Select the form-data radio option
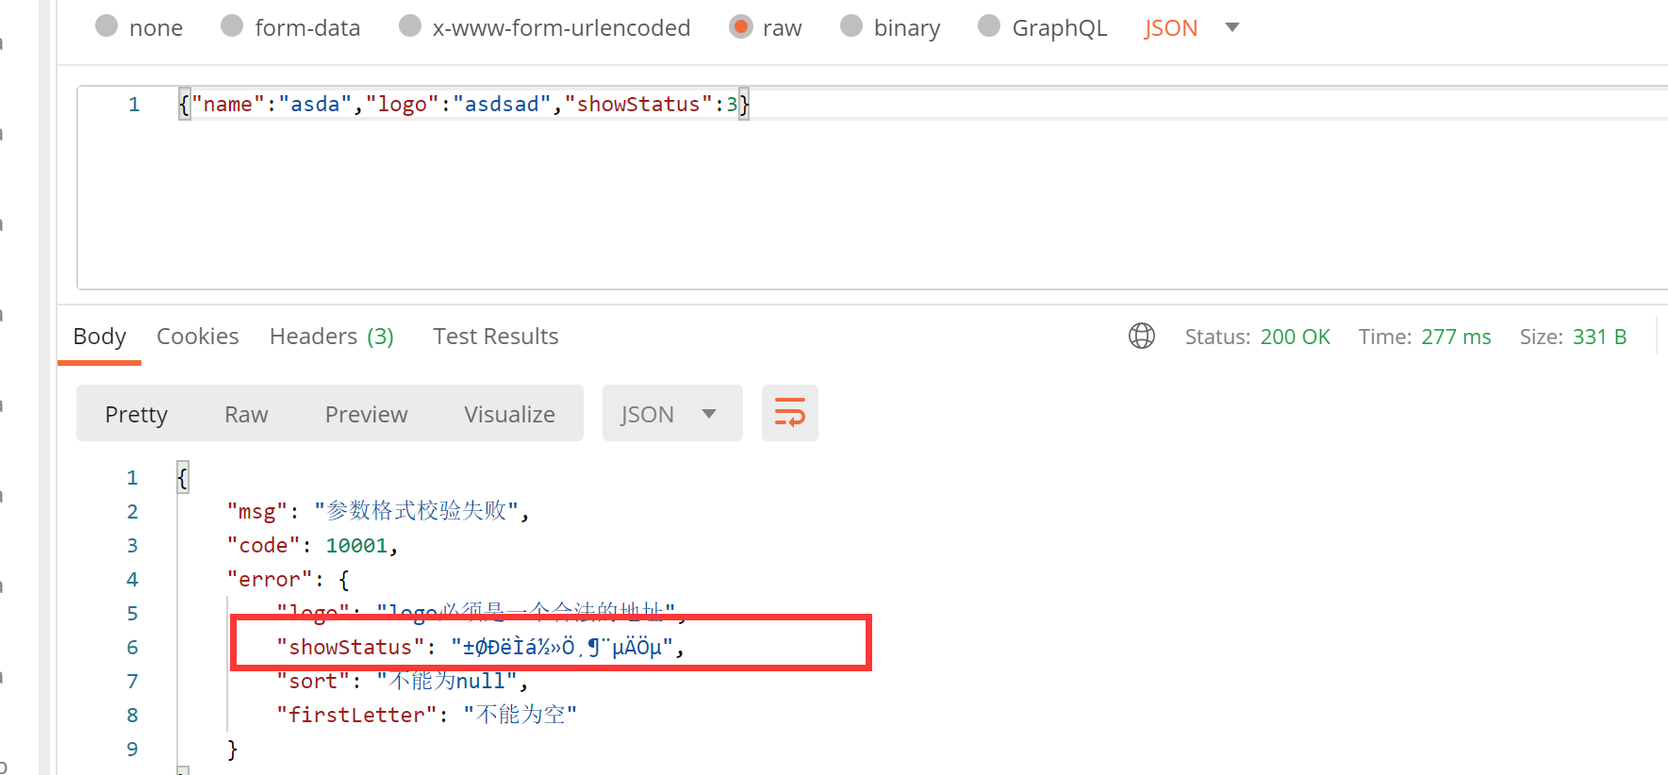This screenshot has width=1668, height=775. coord(232,26)
